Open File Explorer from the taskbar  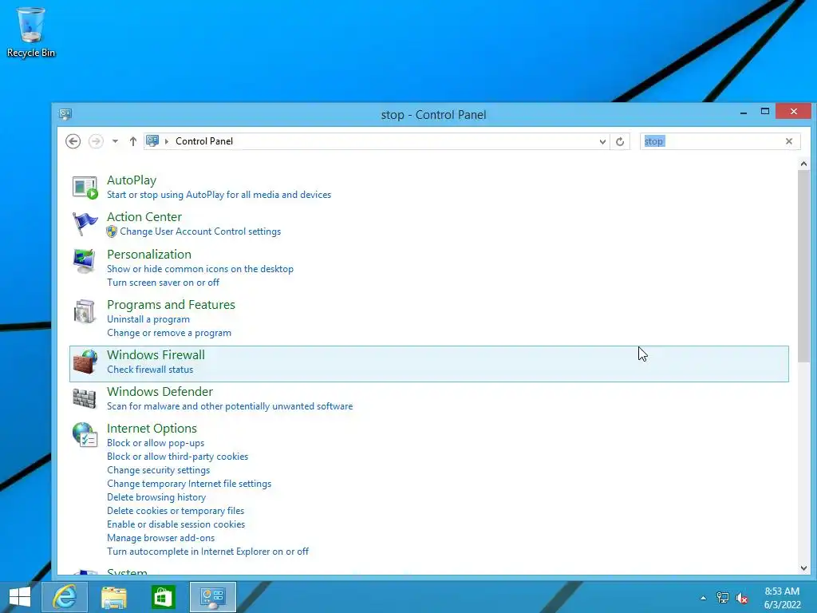(x=113, y=597)
